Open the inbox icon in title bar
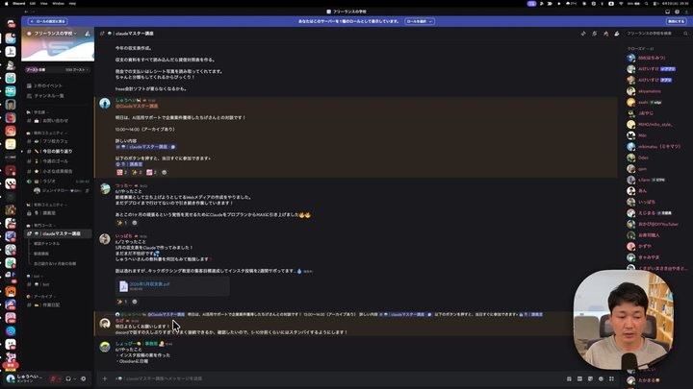 667,12
